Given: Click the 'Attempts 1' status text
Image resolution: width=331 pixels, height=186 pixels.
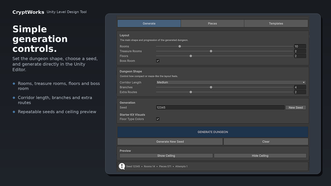Looking at the screenshot, I should tap(181, 166).
